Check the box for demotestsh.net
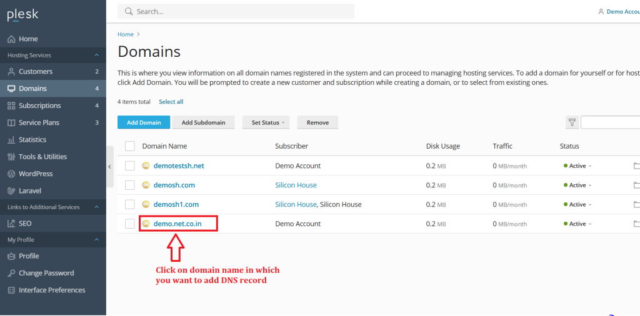This screenshot has height=316, width=640. [x=130, y=166]
